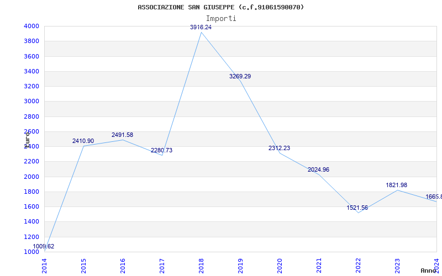The height and width of the screenshot is (276, 442).
Task: Click the 1009.62 data label
Action: point(44,246)
